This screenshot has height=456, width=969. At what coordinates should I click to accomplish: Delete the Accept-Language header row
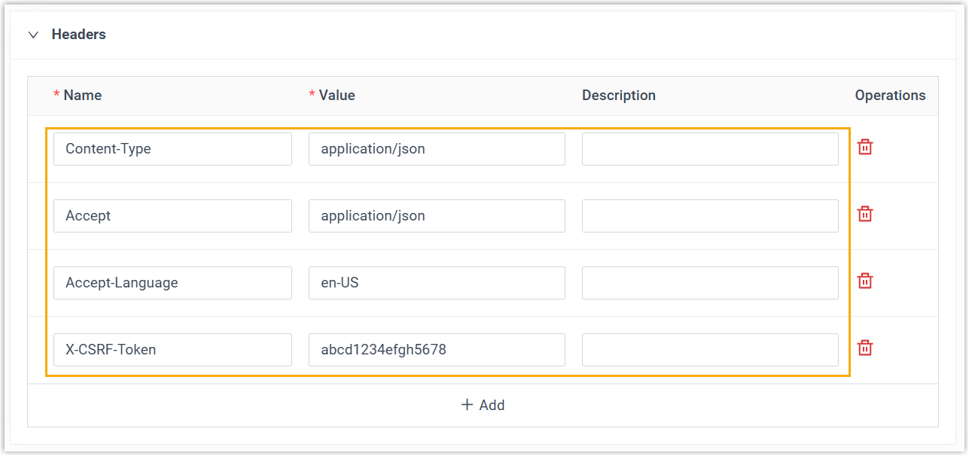tap(865, 281)
